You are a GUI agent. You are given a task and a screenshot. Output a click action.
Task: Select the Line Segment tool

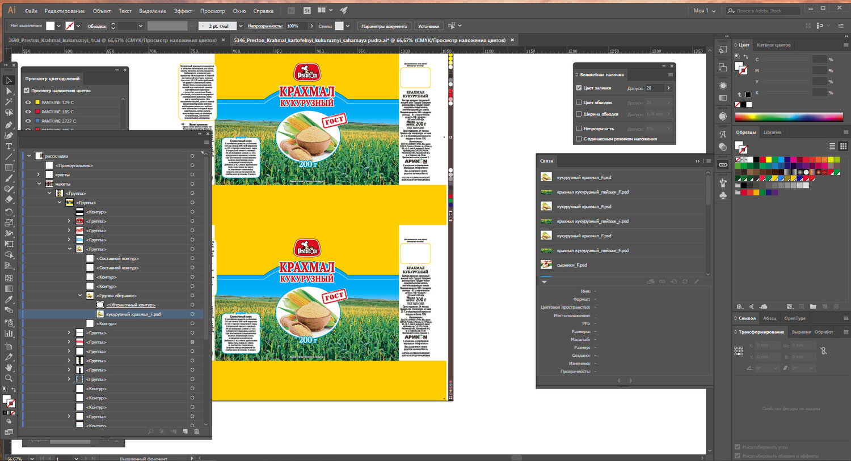click(9, 157)
